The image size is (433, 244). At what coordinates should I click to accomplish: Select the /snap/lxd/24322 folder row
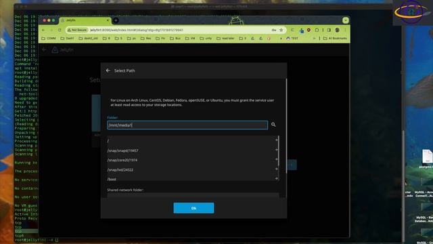pos(192,169)
